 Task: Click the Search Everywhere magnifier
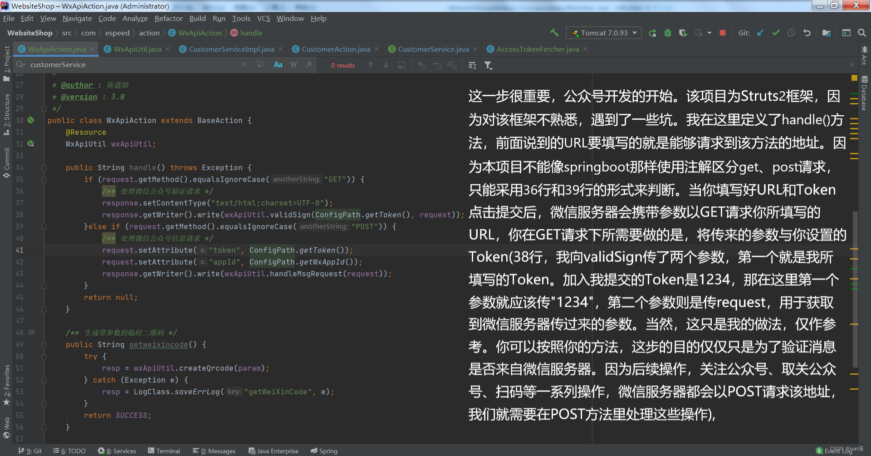tap(862, 33)
